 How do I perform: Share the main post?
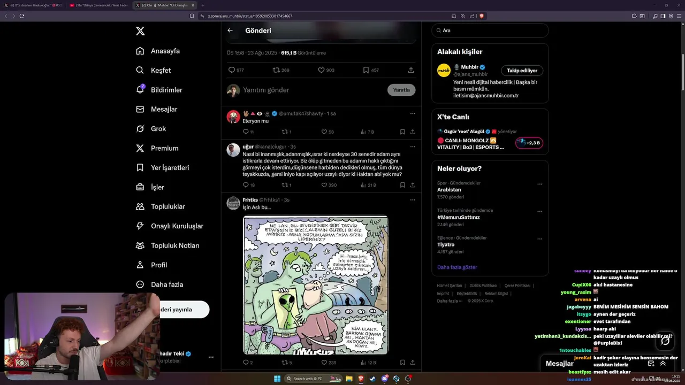pos(411,70)
